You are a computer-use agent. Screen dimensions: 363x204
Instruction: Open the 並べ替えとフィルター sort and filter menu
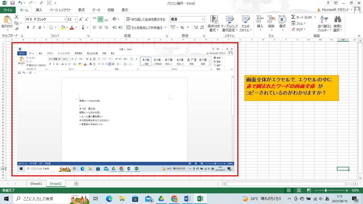tap(324, 23)
